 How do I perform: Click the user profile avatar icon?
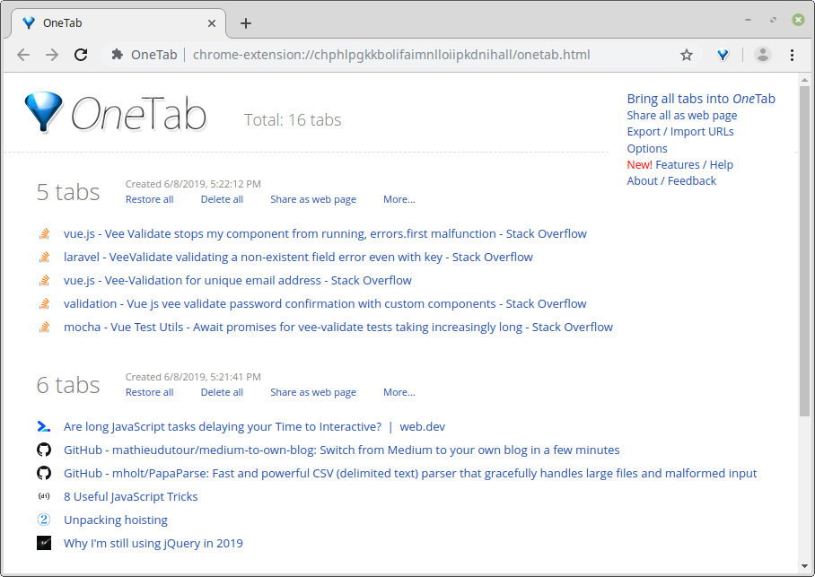tap(762, 55)
